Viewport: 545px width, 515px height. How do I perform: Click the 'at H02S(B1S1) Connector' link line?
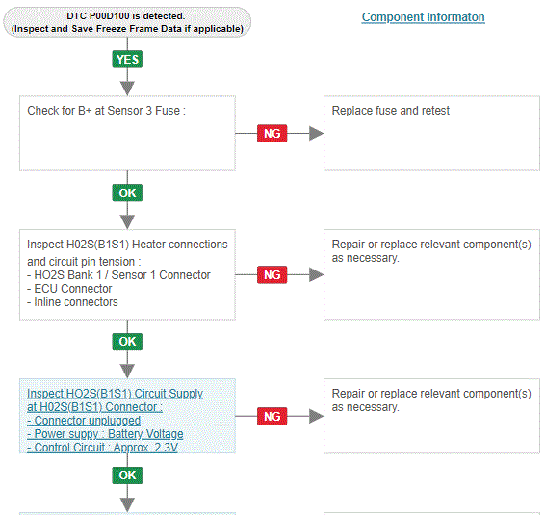click(x=94, y=407)
